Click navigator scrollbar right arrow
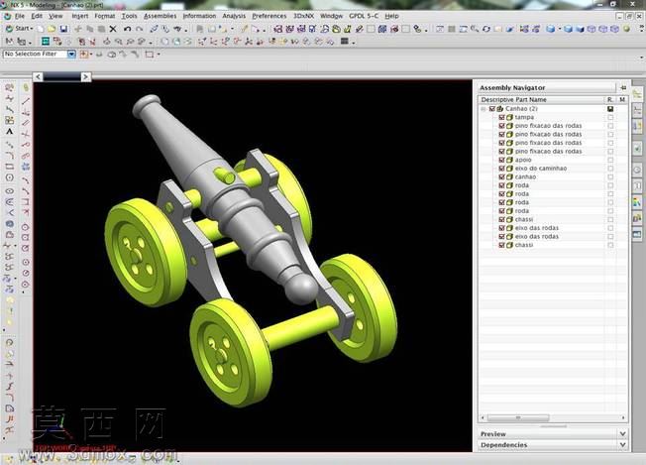 coord(623,418)
